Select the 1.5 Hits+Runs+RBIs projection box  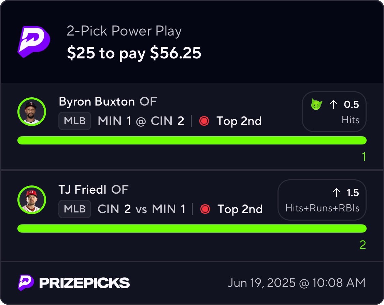[322, 200]
